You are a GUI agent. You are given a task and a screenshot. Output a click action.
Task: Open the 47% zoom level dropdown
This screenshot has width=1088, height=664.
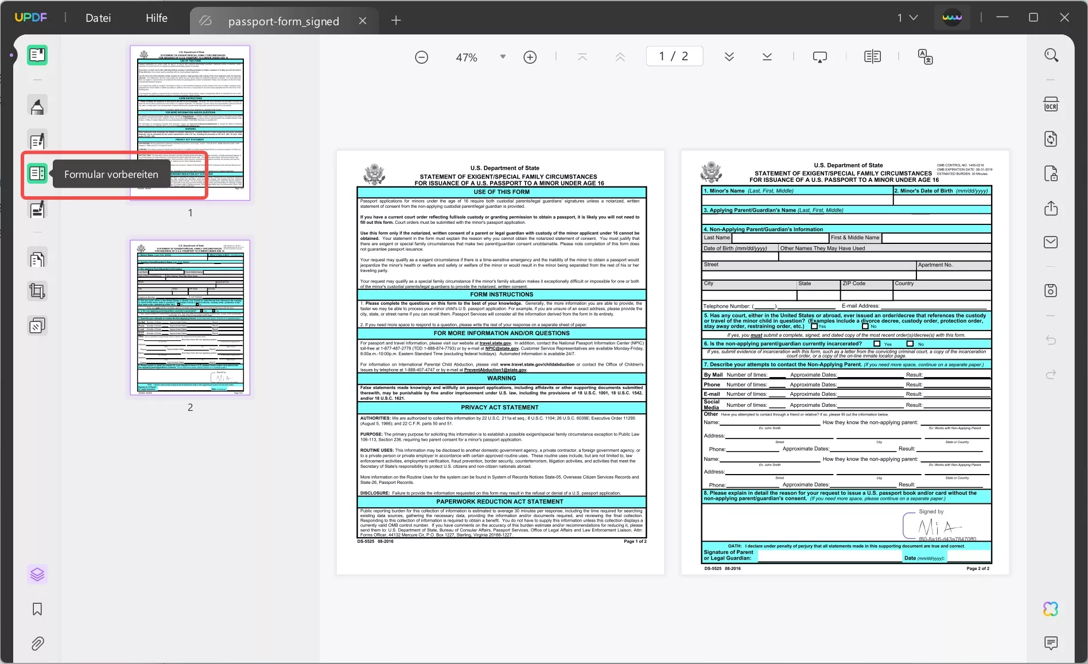click(x=503, y=56)
